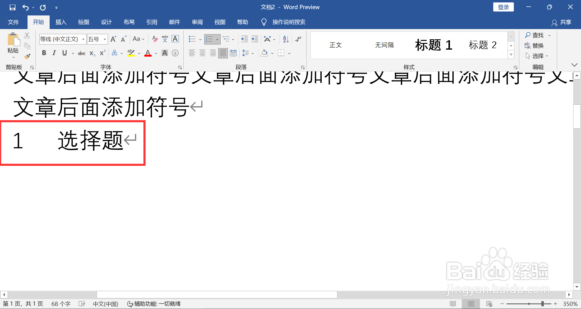This screenshot has width=581, height=309.
Task: Apply the 标题 1 style
Action: coord(434,45)
